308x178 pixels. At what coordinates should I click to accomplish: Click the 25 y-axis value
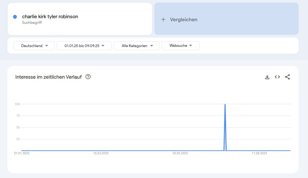point(18,139)
